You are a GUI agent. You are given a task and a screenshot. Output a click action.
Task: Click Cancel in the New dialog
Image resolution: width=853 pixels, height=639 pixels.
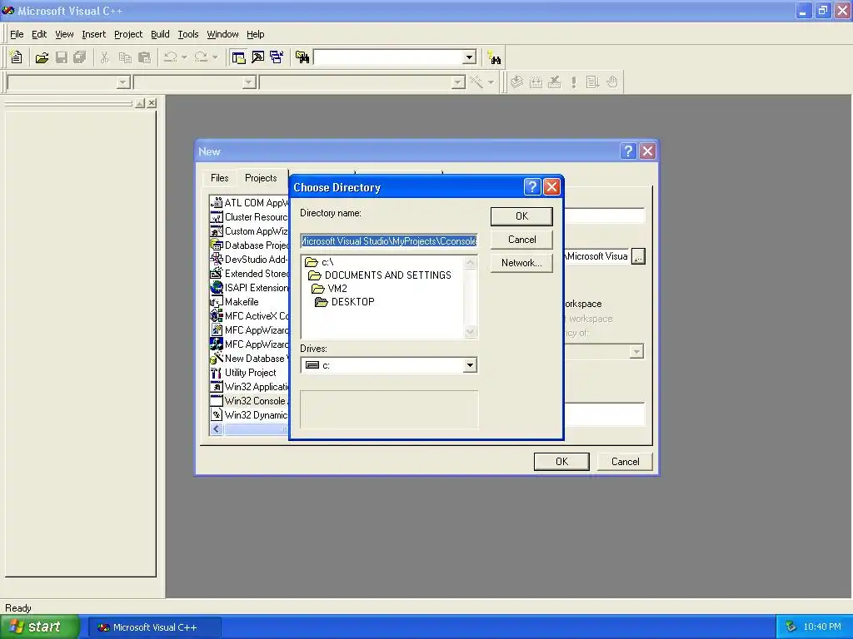click(x=625, y=461)
